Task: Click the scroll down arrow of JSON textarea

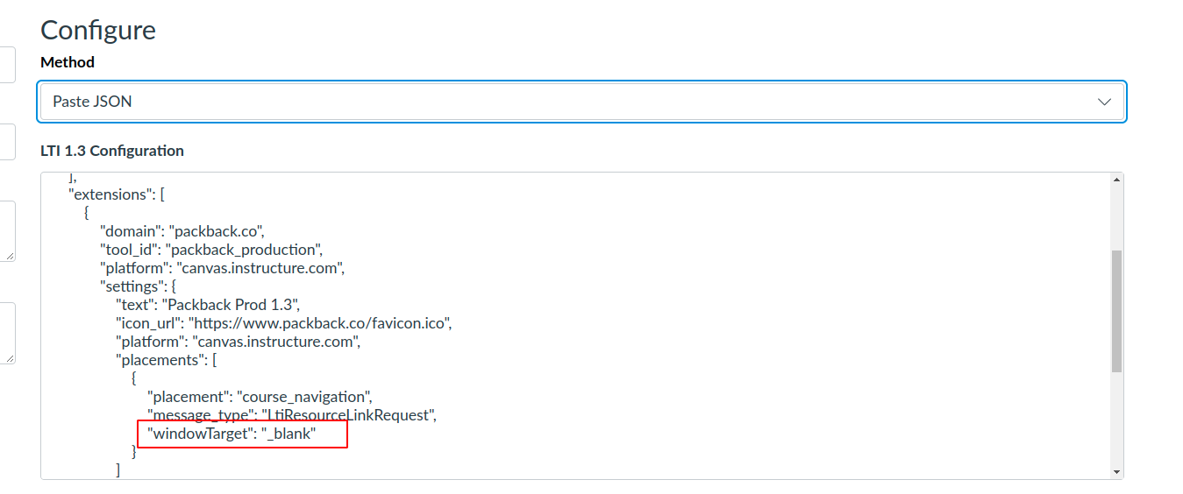Action: [x=1116, y=471]
